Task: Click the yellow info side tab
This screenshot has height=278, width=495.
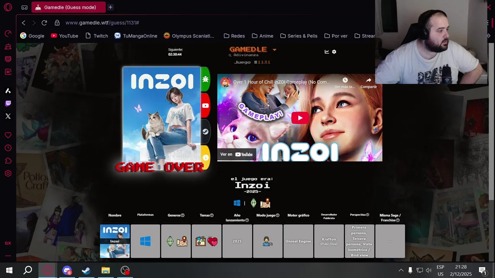Action: point(205,158)
